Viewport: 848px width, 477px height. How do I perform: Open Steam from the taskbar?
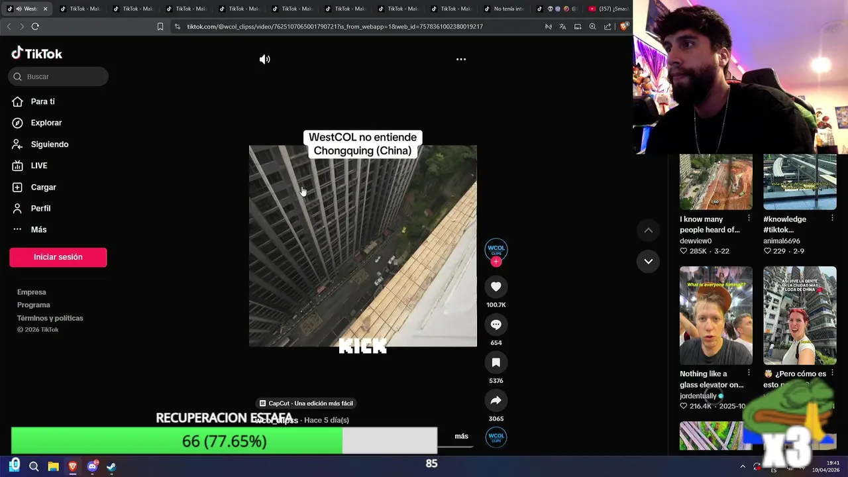(111, 466)
